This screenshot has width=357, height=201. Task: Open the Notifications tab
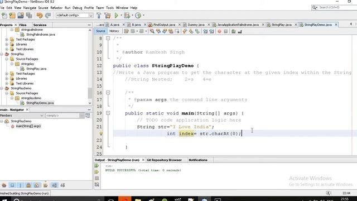(x=198, y=160)
